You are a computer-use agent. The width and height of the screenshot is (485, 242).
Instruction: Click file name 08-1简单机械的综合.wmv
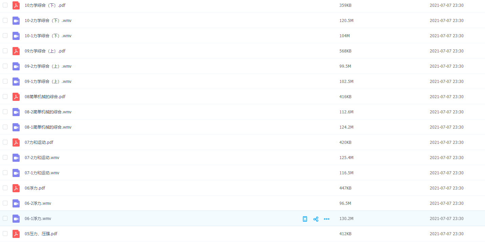tap(48, 127)
